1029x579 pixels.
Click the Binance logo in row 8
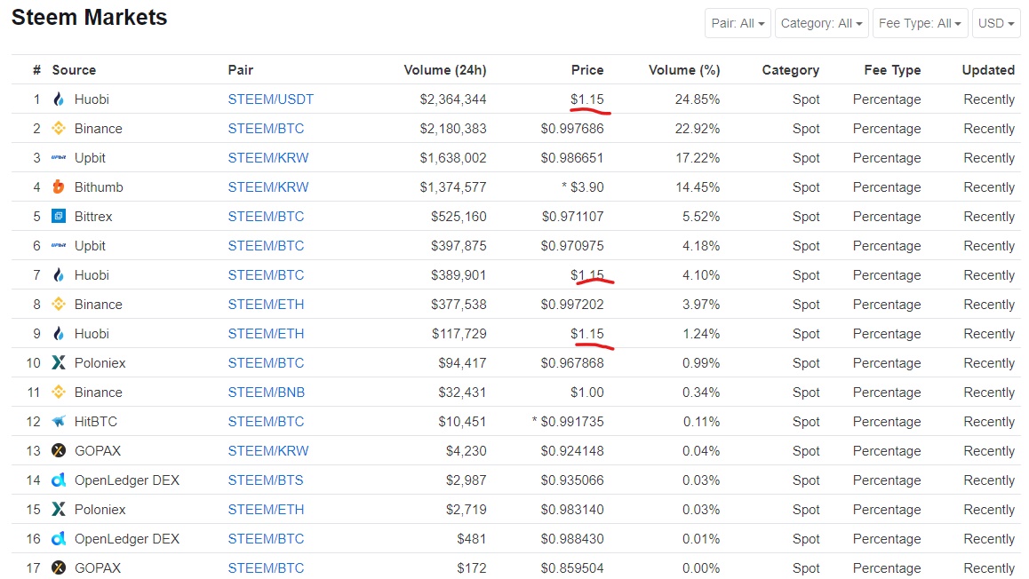click(59, 305)
